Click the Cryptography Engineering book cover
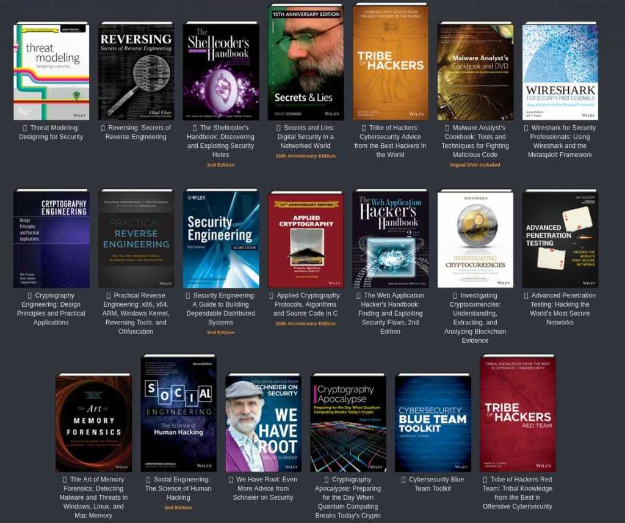 (51, 239)
